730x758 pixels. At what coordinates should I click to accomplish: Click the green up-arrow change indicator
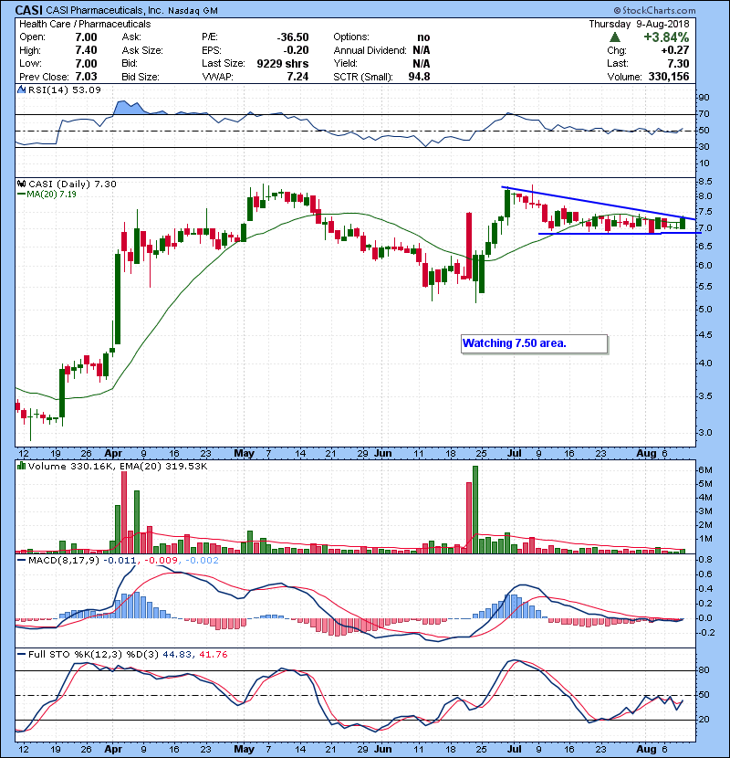pos(614,37)
